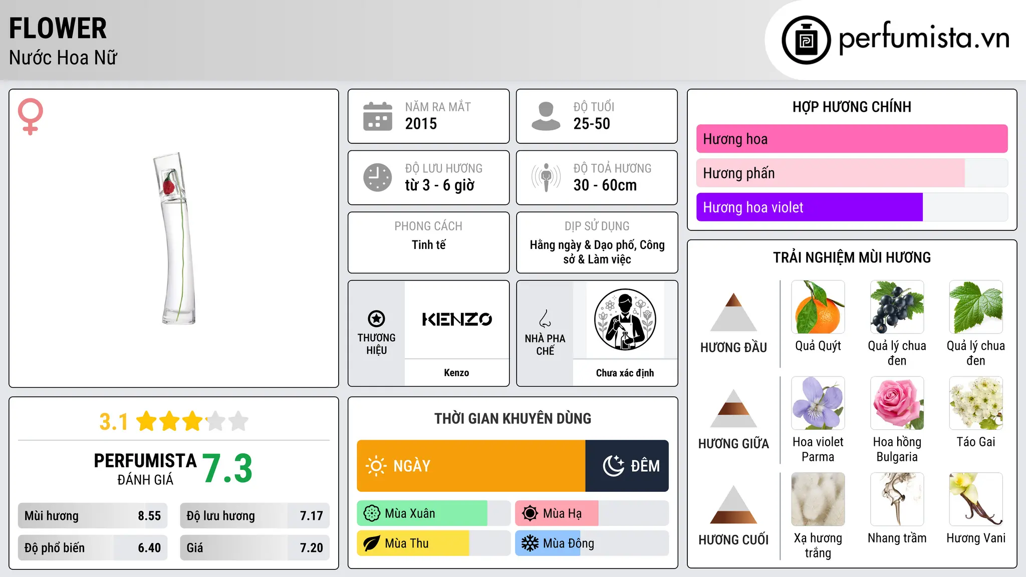Select the Quả Quýt mandarin image
Image resolution: width=1026 pixels, height=577 pixels.
tap(818, 307)
